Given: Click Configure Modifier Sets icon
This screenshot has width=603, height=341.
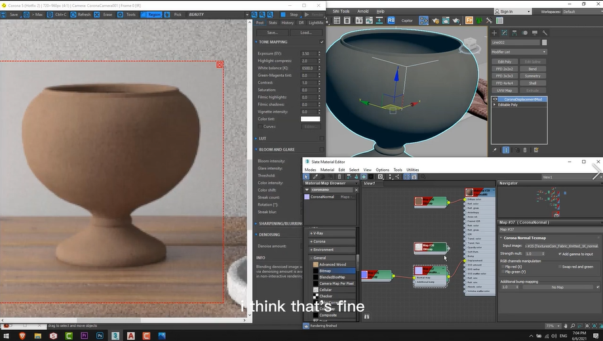Looking at the screenshot, I should (x=536, y=150).
